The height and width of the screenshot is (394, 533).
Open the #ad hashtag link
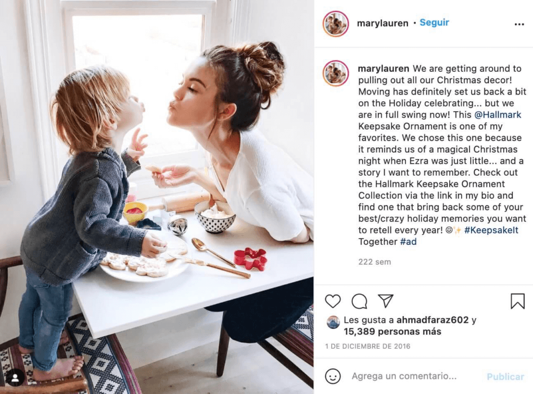(408, 242)
